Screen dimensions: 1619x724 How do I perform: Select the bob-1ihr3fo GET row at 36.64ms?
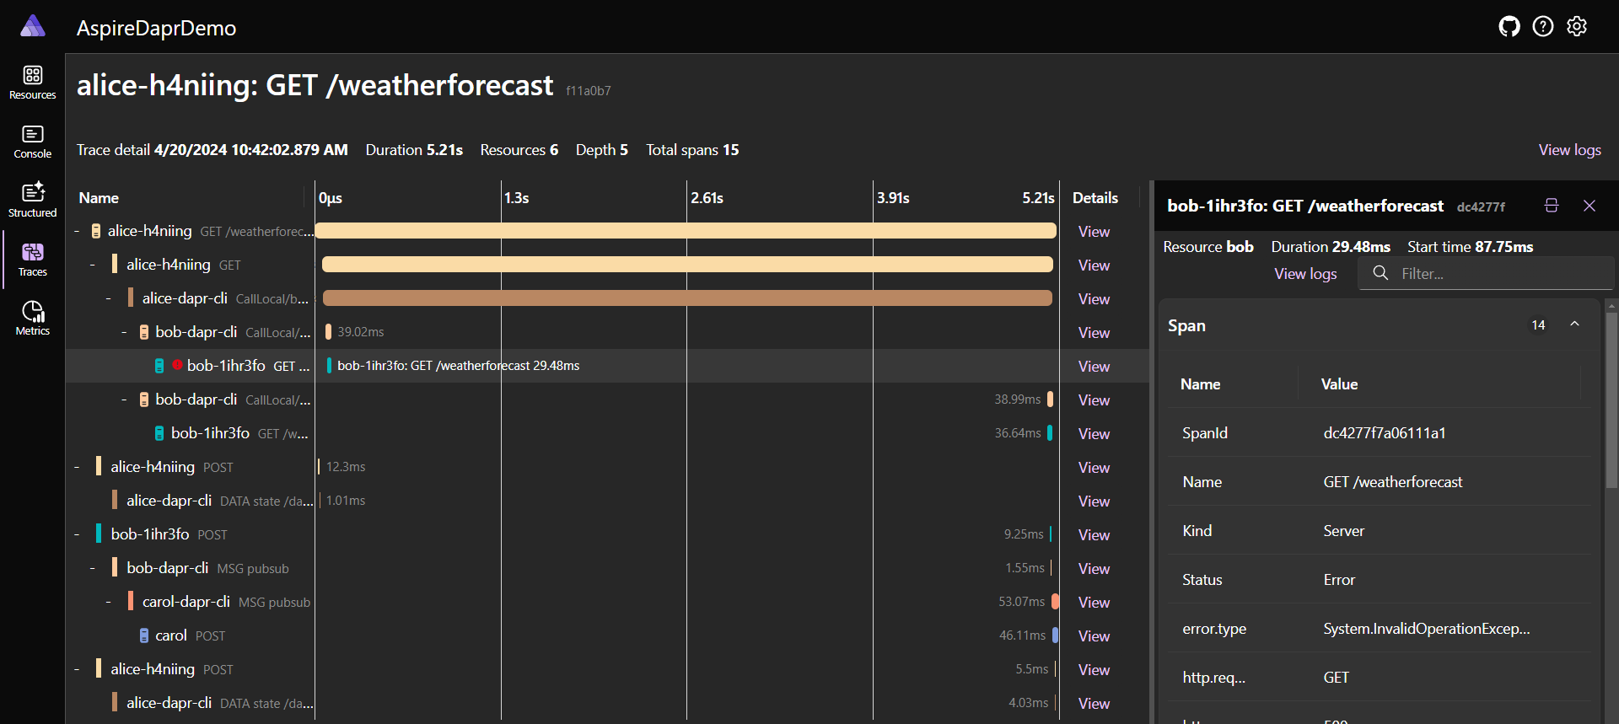[607, 433]
